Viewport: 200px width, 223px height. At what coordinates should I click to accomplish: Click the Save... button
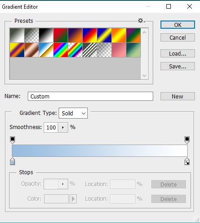(178, 66)
